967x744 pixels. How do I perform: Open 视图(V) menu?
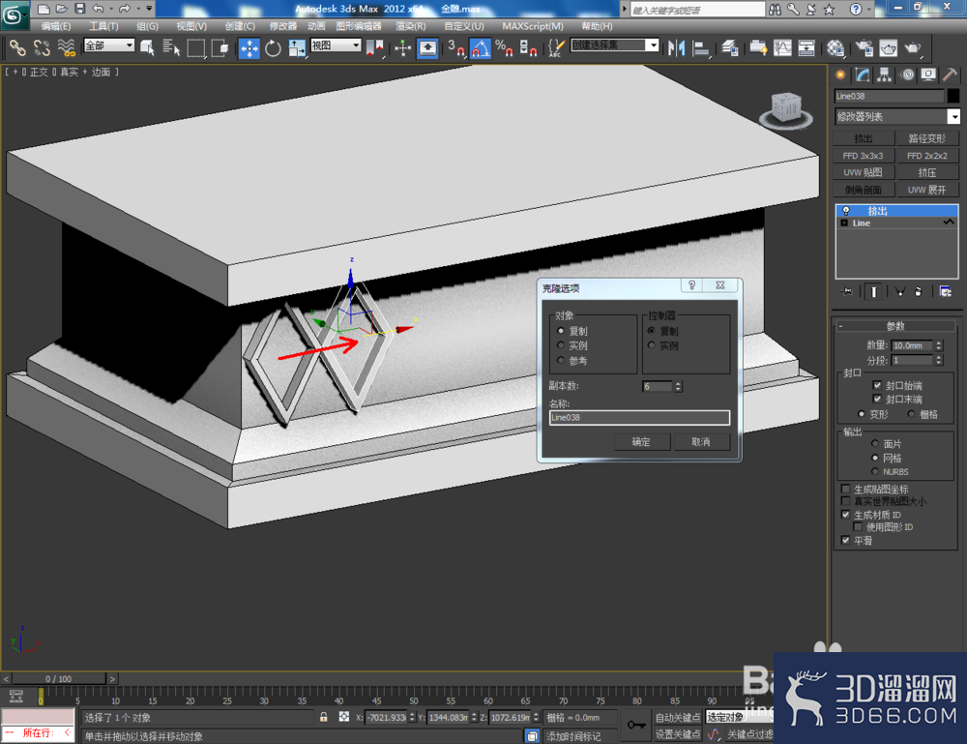[191, 26]
